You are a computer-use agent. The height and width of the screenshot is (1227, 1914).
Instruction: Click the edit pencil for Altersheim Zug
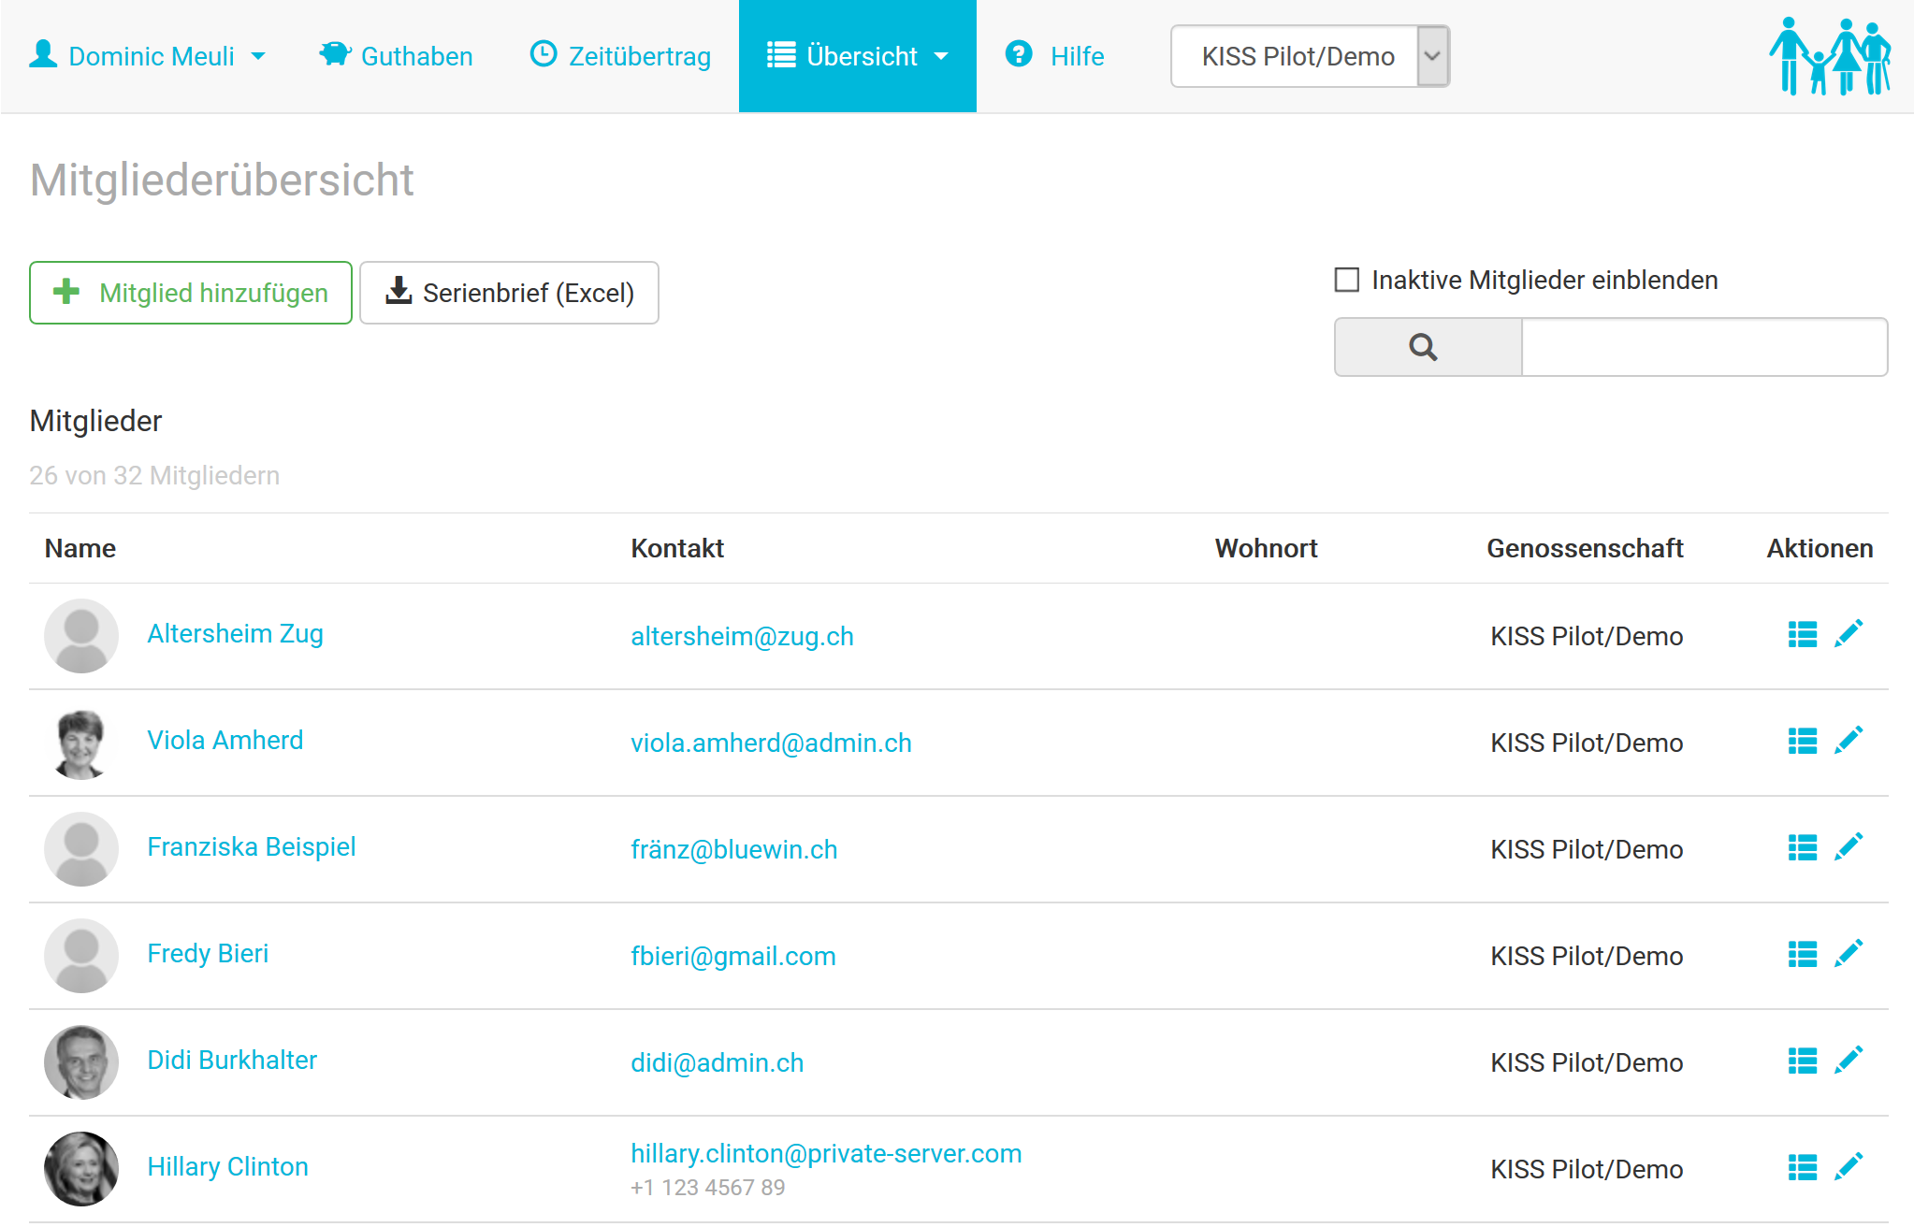click(1849, 634)
